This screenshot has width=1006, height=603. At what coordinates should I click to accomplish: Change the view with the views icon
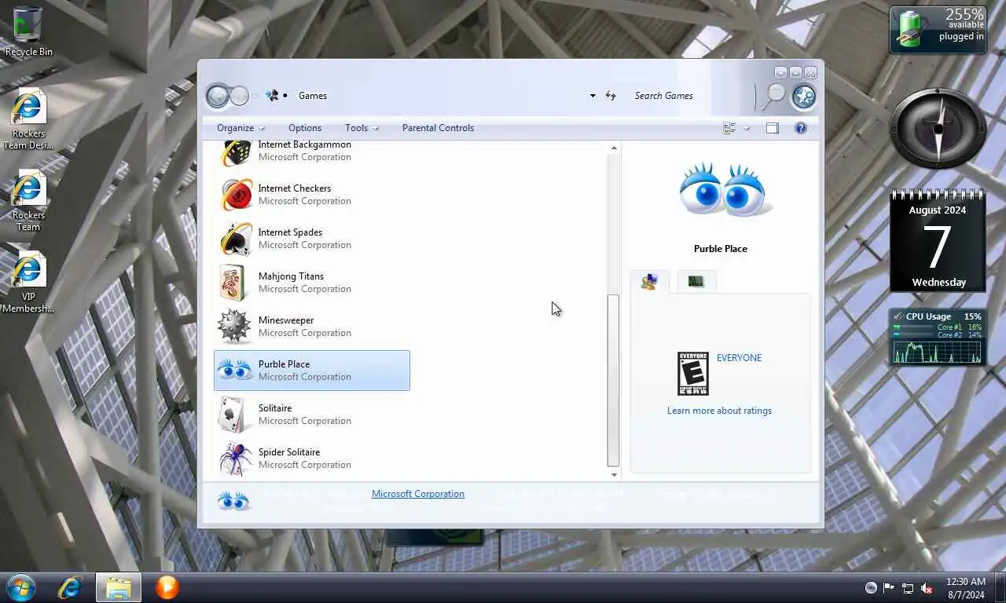click(x=729, y=128)
